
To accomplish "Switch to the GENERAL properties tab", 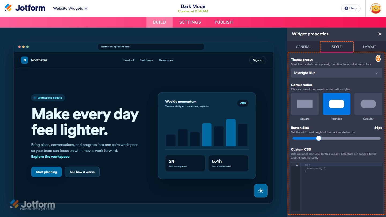I will pos(303,47).
